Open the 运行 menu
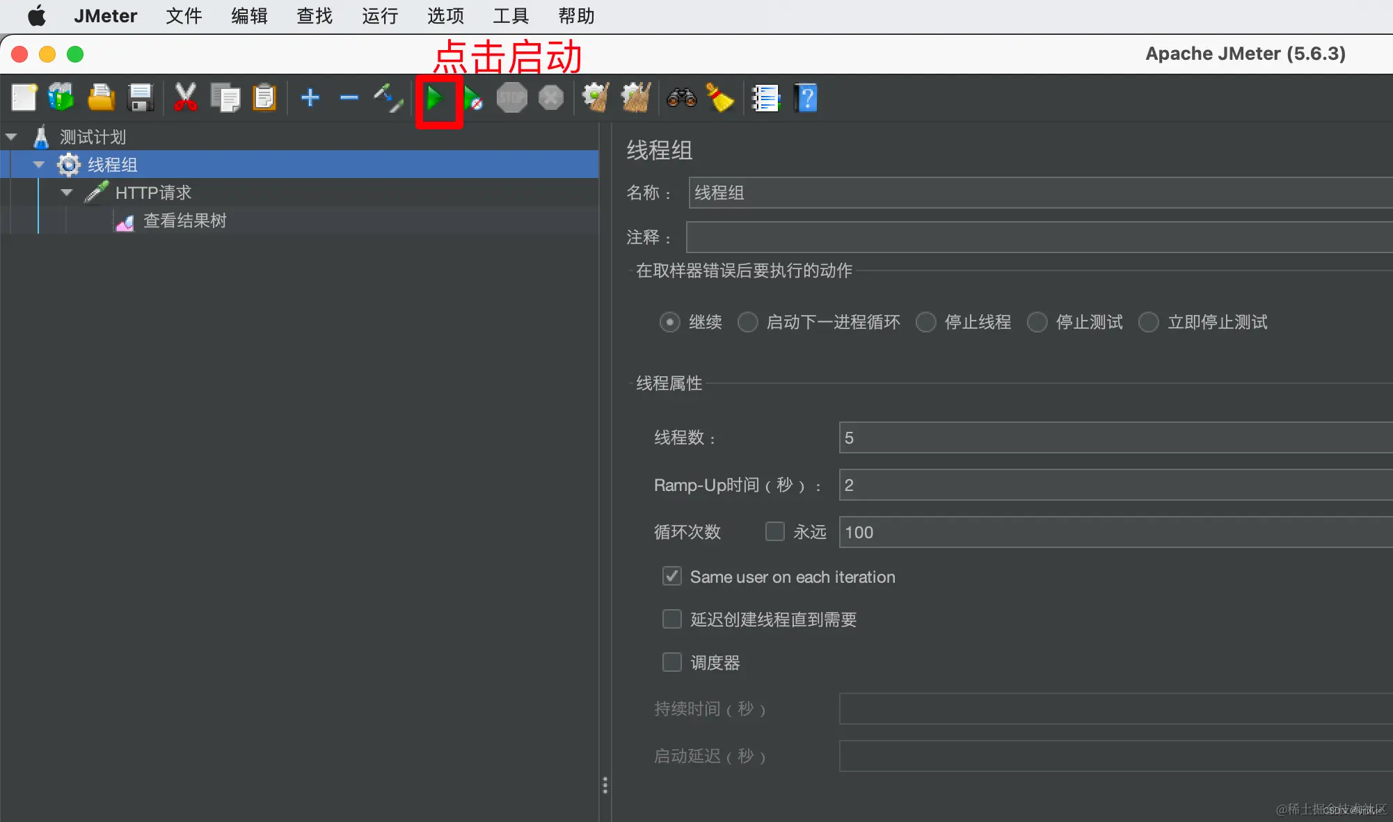Screen dimensions: 1393x822 [x=380, y=16]
